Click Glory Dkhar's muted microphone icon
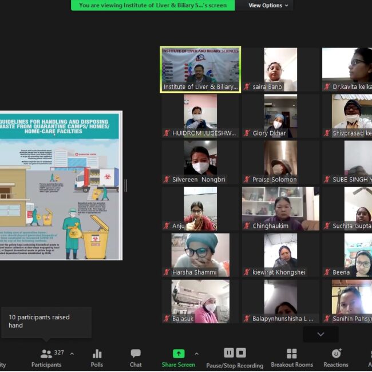The image size is (372, 372). (247, 133)
